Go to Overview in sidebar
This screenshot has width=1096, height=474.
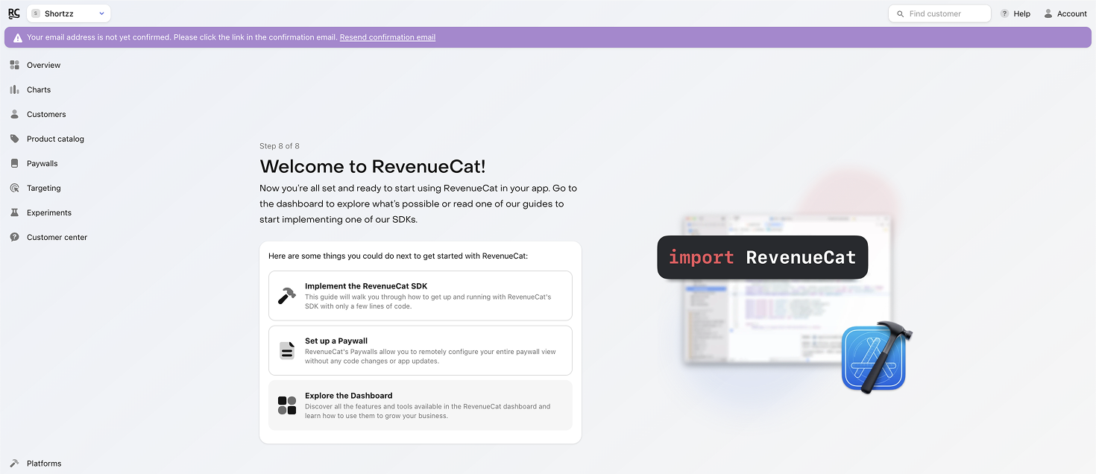[43, 65]
